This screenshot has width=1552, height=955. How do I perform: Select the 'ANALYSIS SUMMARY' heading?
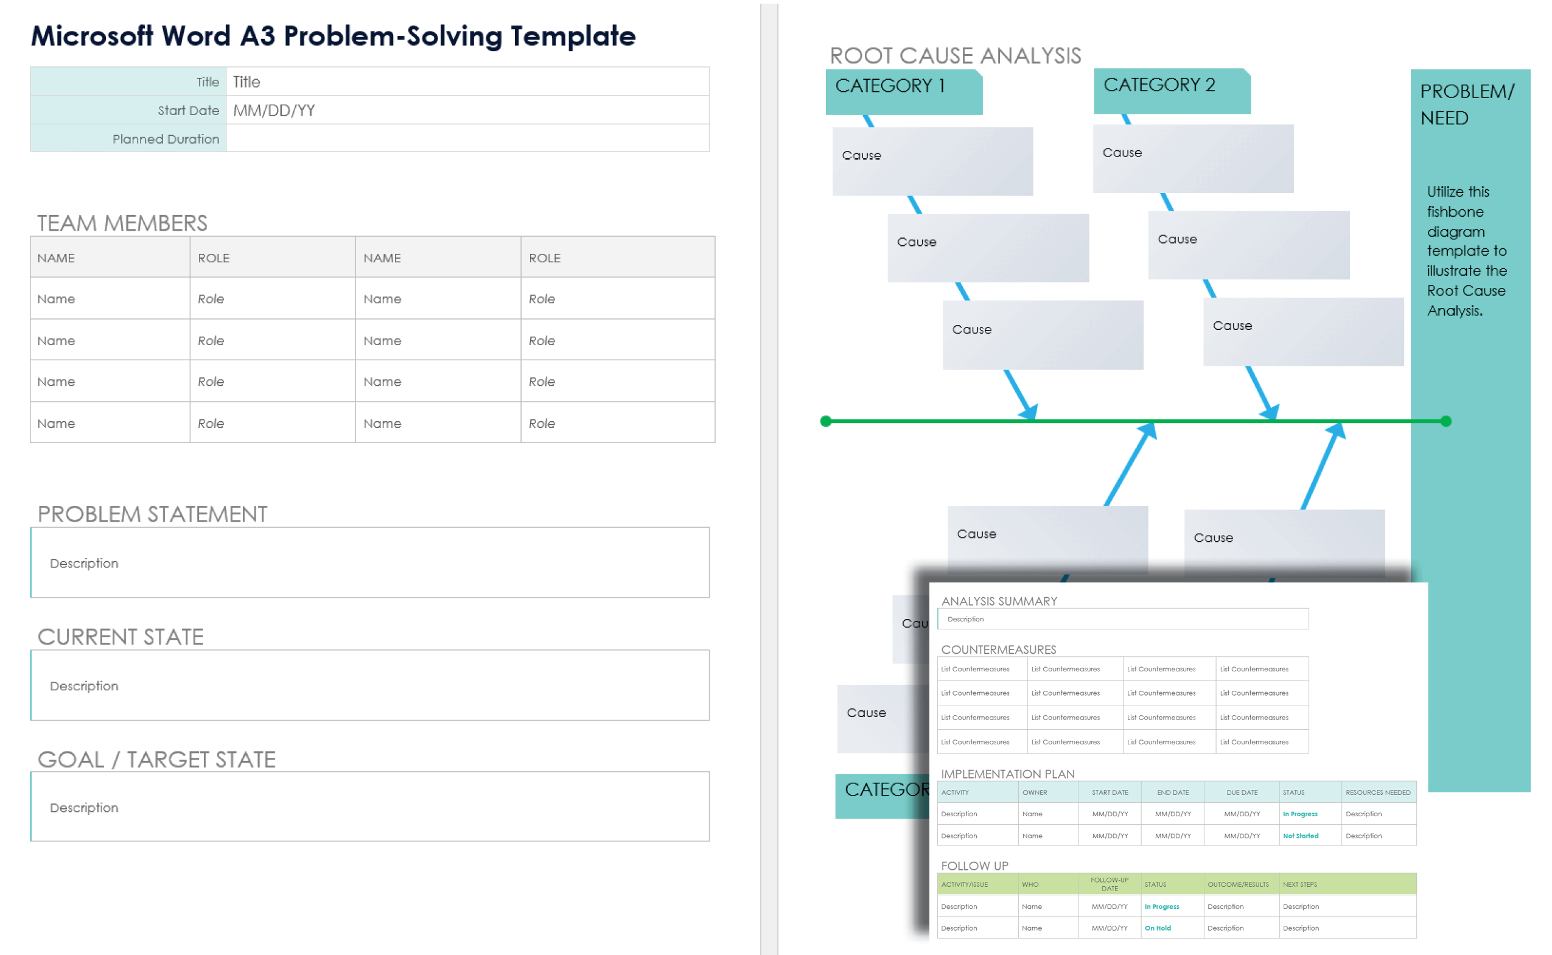(x=999, y=601)
